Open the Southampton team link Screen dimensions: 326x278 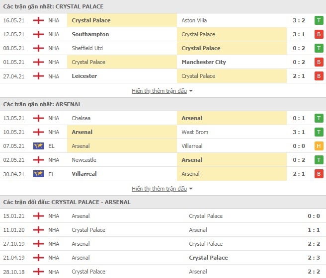[x=90, y=34]
